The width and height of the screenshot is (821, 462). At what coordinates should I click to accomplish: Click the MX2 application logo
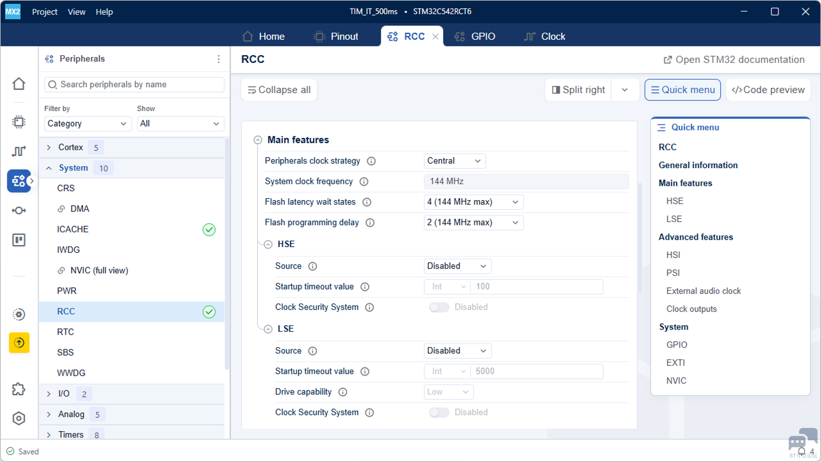[x=13, y=11]
